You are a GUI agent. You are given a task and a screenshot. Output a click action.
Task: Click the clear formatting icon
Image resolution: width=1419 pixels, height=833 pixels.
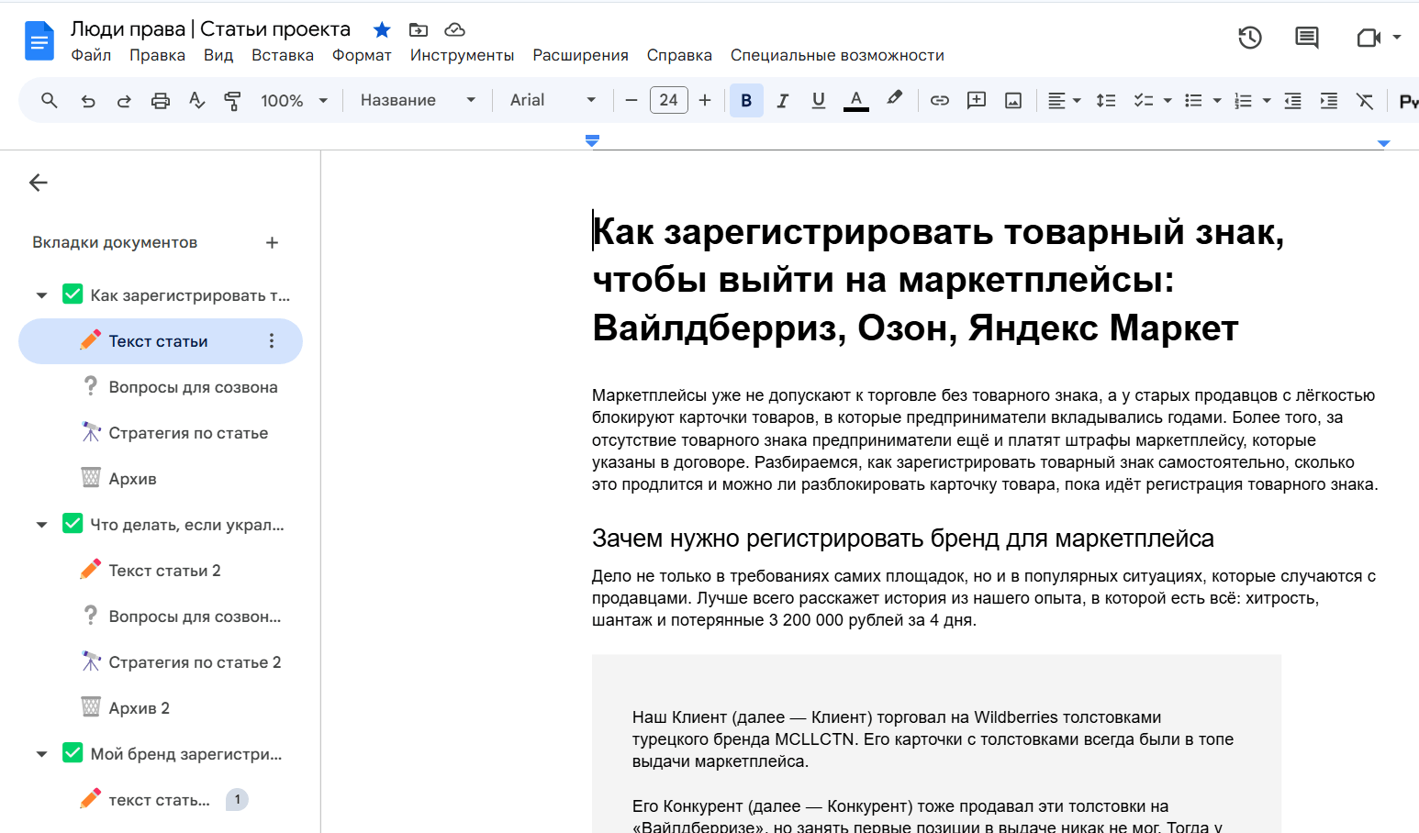(x=1365, y=101)
